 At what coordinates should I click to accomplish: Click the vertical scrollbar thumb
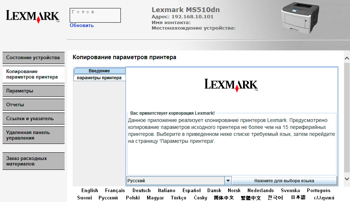coord(347,118)
